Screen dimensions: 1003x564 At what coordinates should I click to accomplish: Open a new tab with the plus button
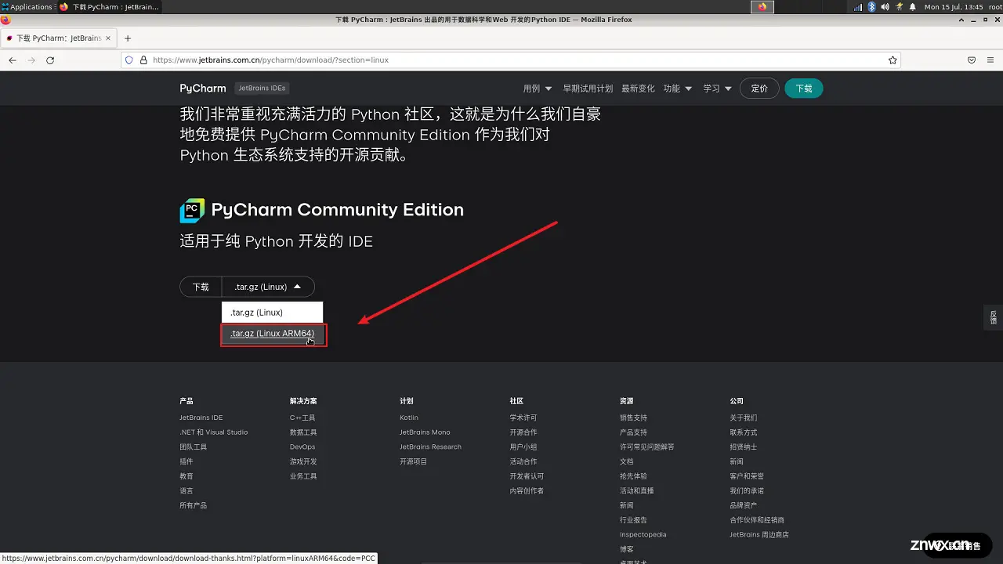point(128,38)
